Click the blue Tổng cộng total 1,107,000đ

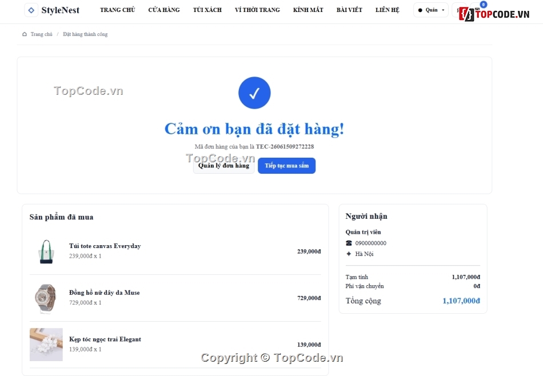click(x=461, y=301)
